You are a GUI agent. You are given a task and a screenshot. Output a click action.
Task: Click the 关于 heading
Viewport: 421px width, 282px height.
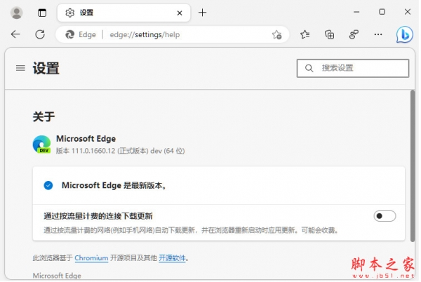pyautogui.click(x=44, y=116)
